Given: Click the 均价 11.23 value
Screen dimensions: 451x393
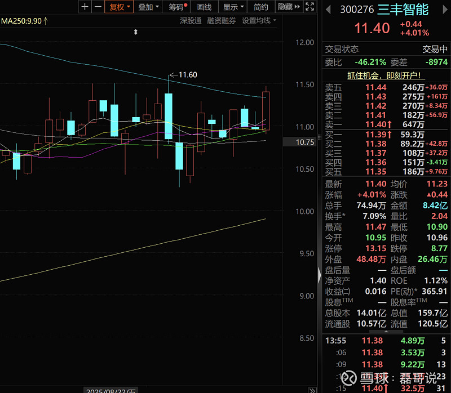Looking at the screenshot, I should [437, 184].
